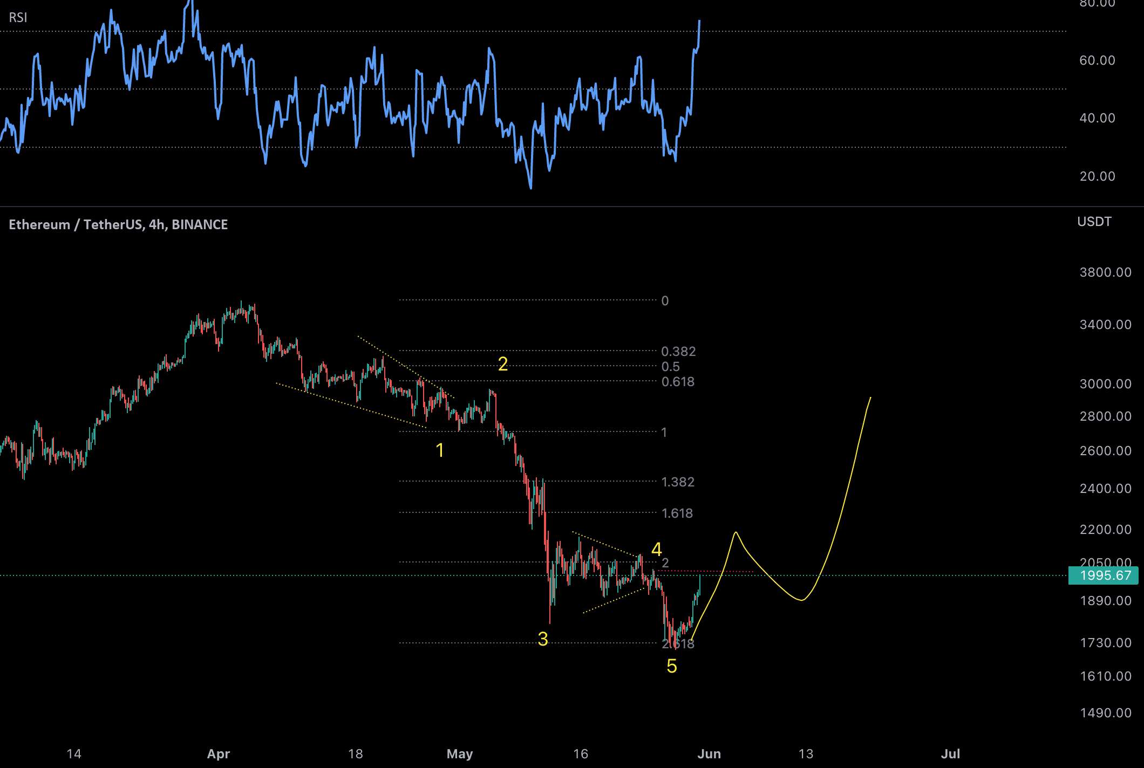Image resolution: width=1144 pixels, height=768 pixels.
Task: Click Fibonacci level 1 label
Action: tap(664, 432)
